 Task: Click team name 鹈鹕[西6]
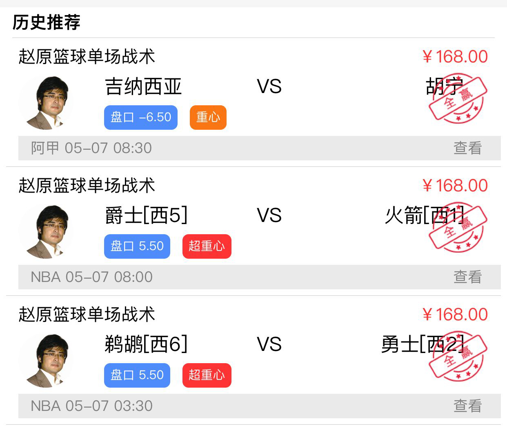(146, 344)
